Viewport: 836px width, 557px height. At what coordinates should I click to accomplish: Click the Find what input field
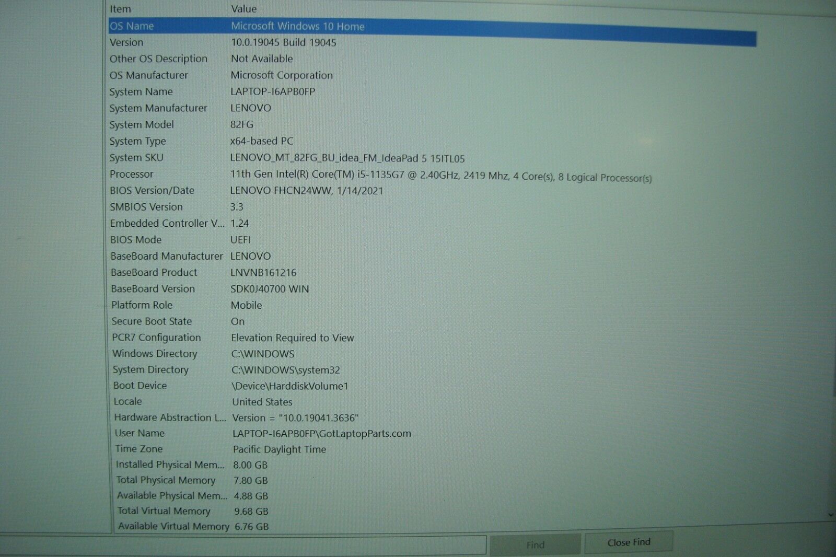point(243,545)
